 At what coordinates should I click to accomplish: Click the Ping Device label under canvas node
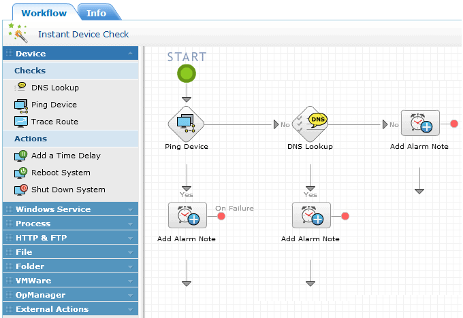[x=187, y=147]
